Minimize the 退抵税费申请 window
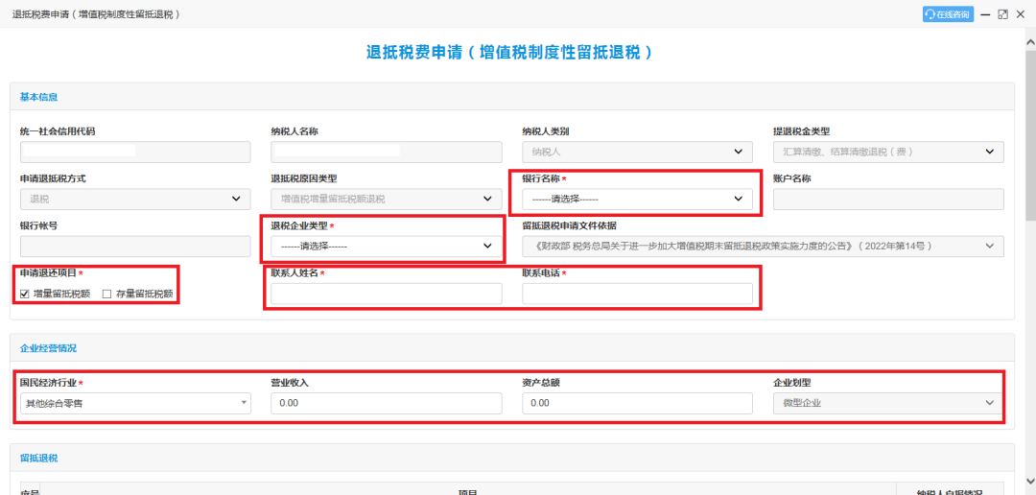Screen dimensions: 1036x495 986,14
